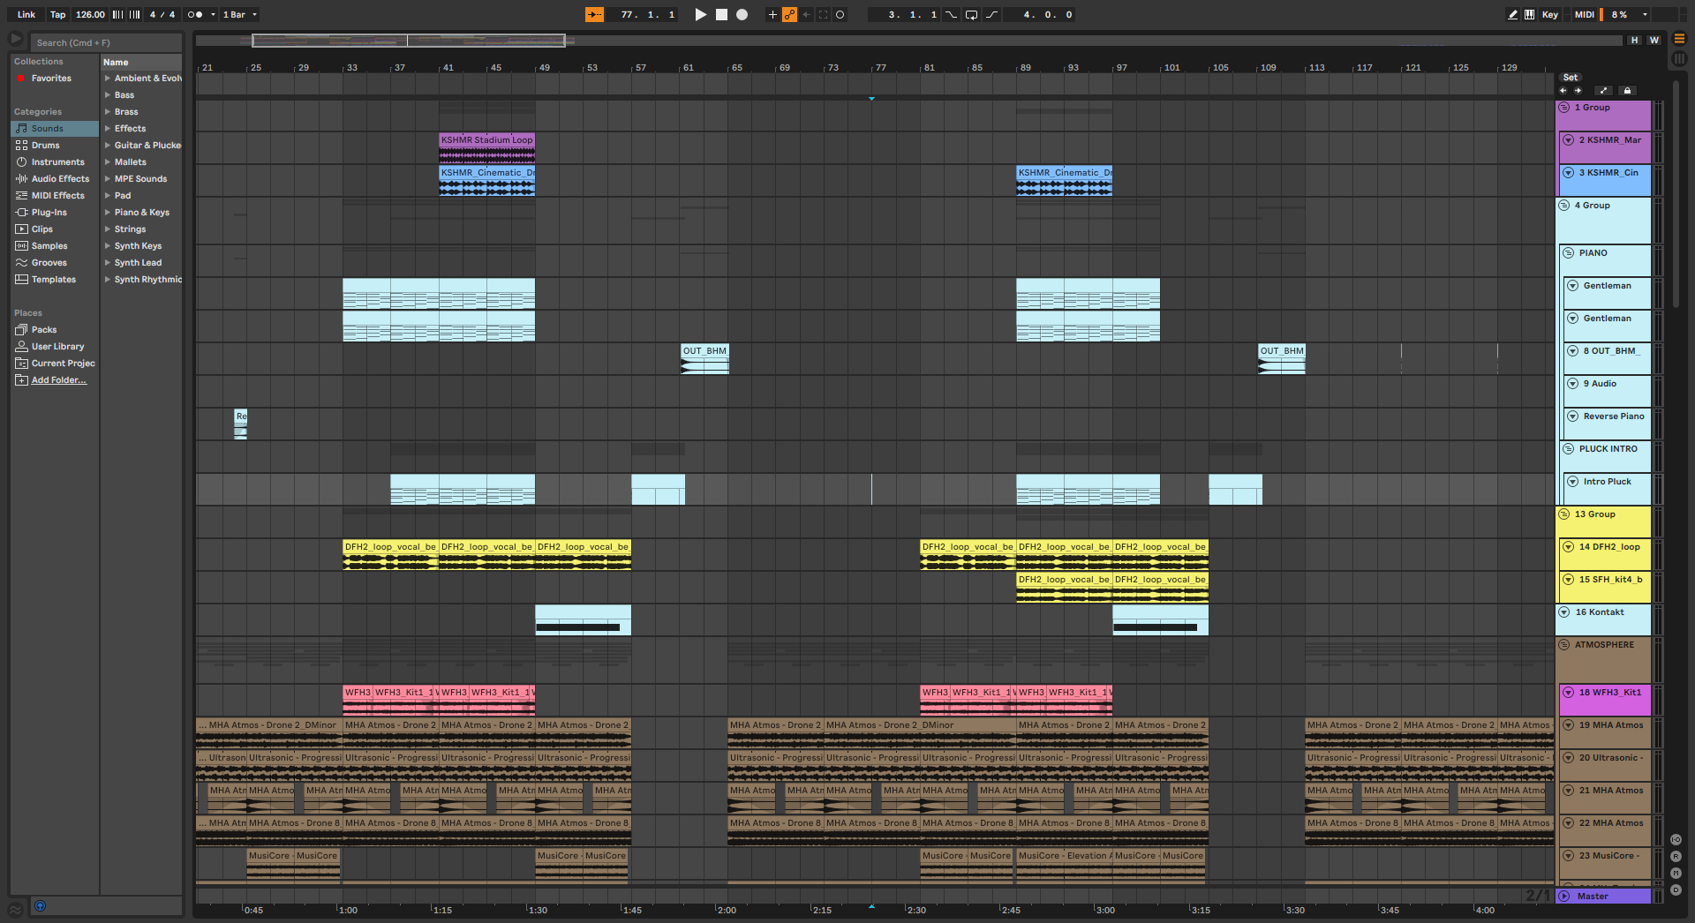Click browser preview play icon

coord(16,39)
